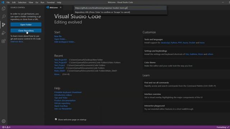Click PHP language support link
Screen dimensions: 230x129
(x=180, y=43)
